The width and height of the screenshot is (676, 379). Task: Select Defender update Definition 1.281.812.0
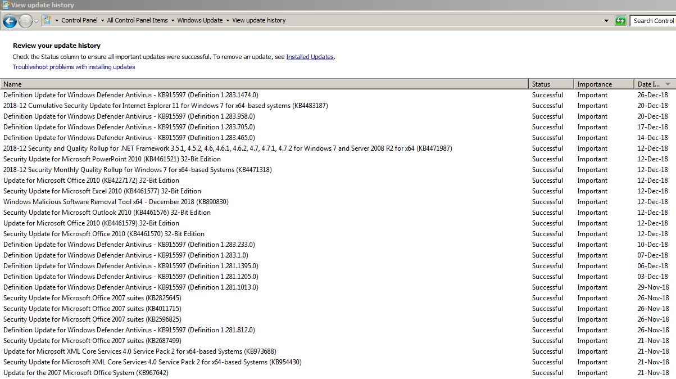[x=337, y=330]
